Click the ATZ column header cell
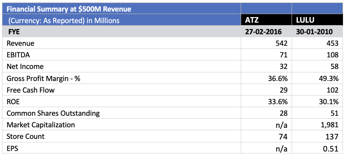 pyautogui.click(x=266, y=21)
